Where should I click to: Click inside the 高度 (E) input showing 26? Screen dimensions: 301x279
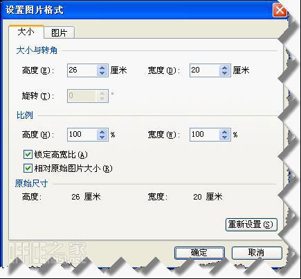click(82, 70)
